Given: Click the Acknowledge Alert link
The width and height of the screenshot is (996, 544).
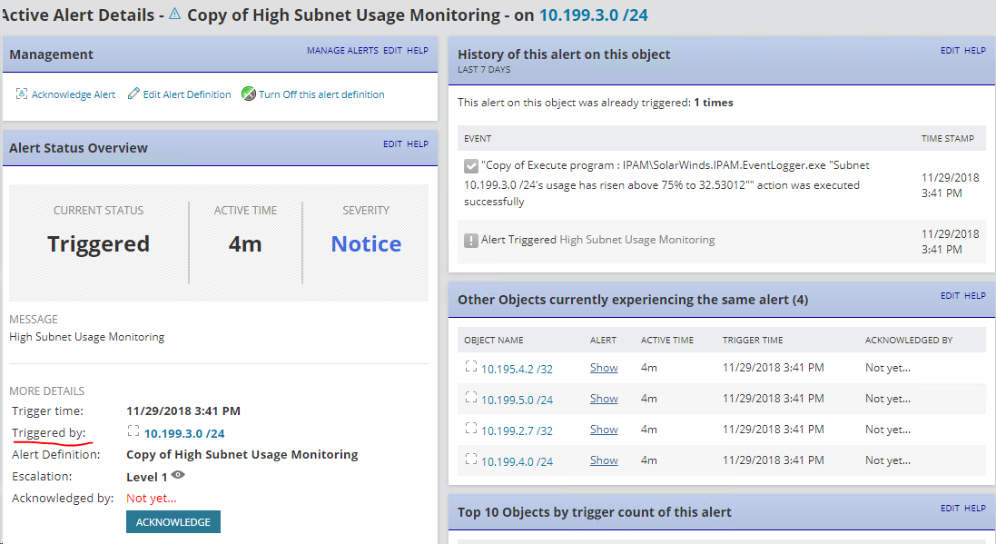Looking at the screenshot, I should click(74, 94).
